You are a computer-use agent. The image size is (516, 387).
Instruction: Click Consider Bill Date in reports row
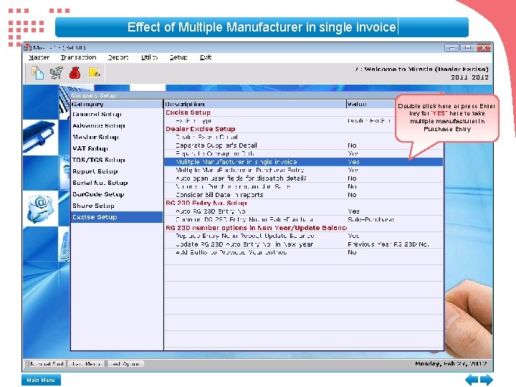click(303, 195)
